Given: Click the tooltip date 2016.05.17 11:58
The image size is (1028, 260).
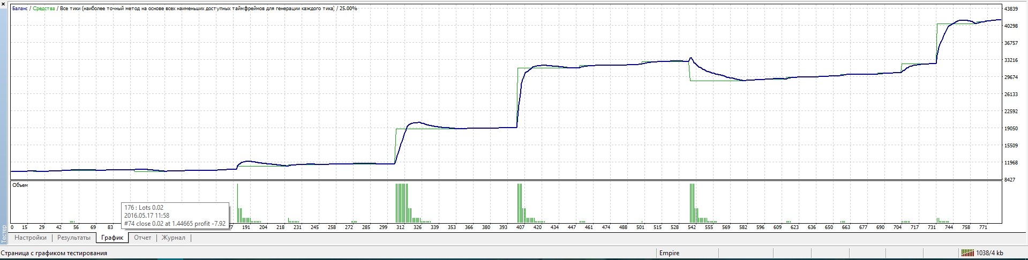Looking at the screenshot, I should tap(147, 216).
